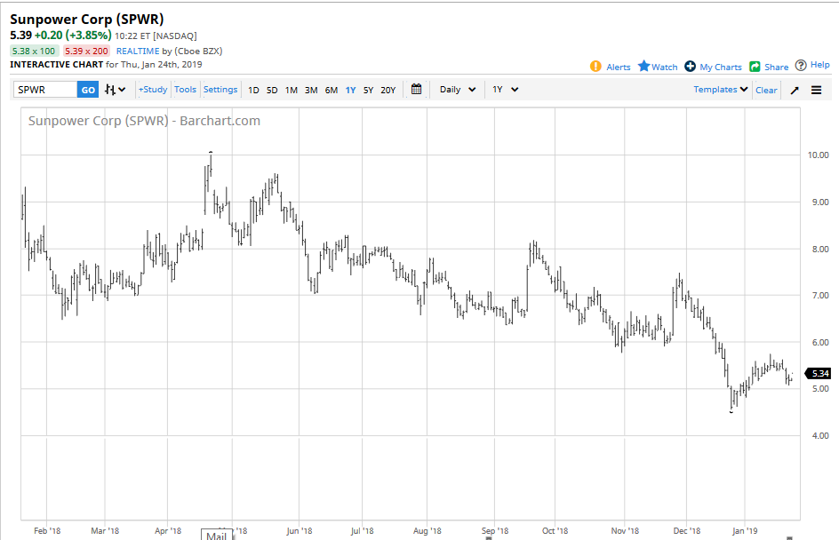Click the Help question mark icon

click(x=801, y=65)
